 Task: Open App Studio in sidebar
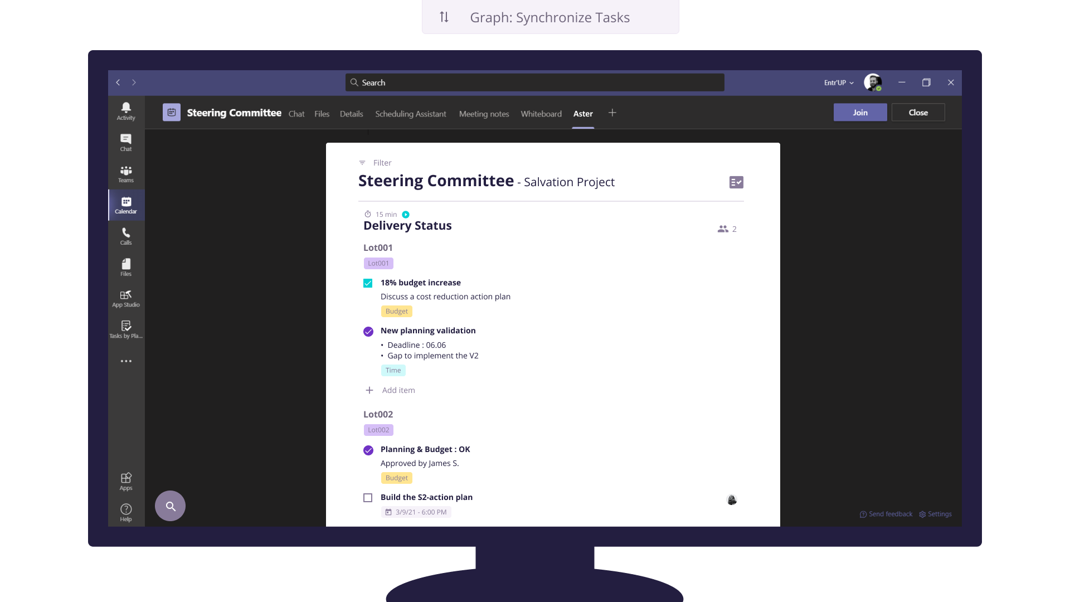126,298
